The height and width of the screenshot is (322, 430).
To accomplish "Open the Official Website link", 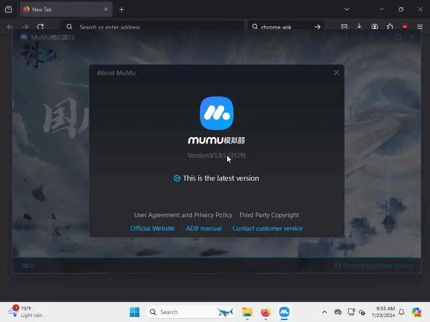I will 152,229.
